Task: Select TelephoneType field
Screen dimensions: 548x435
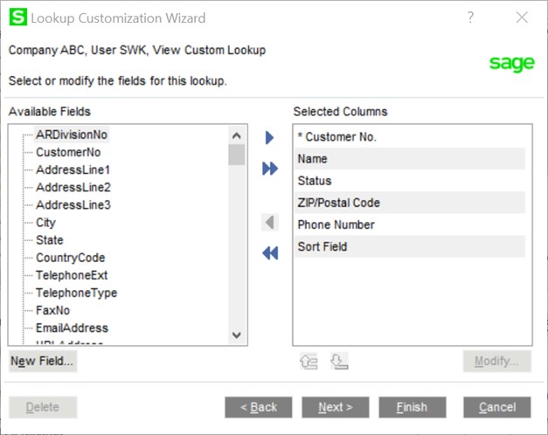Action: [77, 293]
